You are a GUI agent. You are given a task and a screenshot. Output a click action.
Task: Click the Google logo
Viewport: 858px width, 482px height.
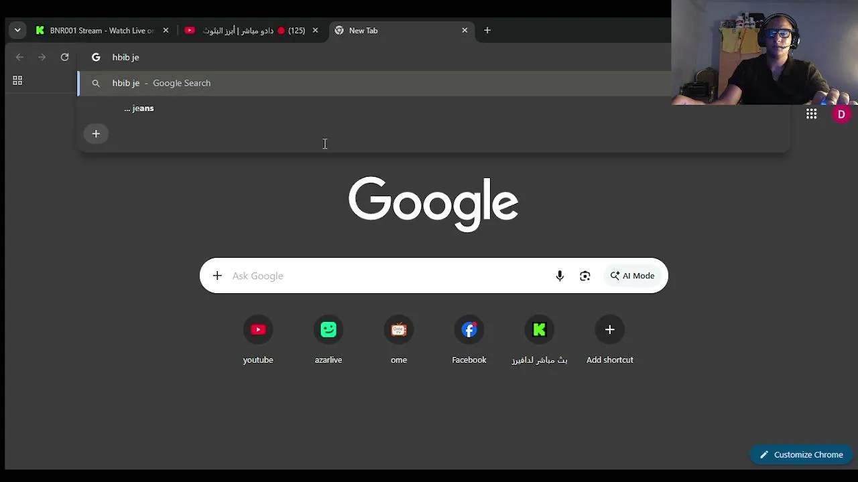pos(433,204)
